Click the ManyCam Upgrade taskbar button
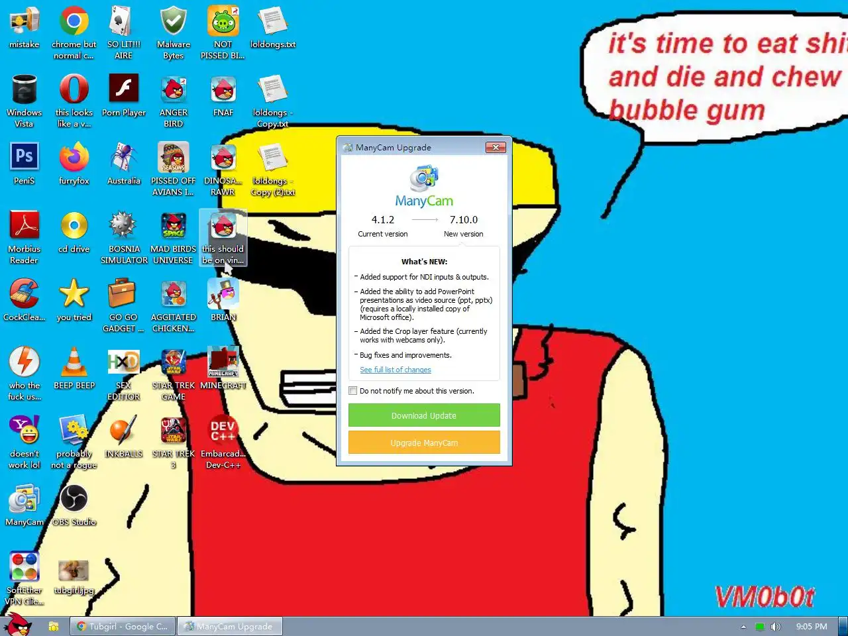Screen dimensions: 848x636 pyautogui.click(x=229, y=626)
